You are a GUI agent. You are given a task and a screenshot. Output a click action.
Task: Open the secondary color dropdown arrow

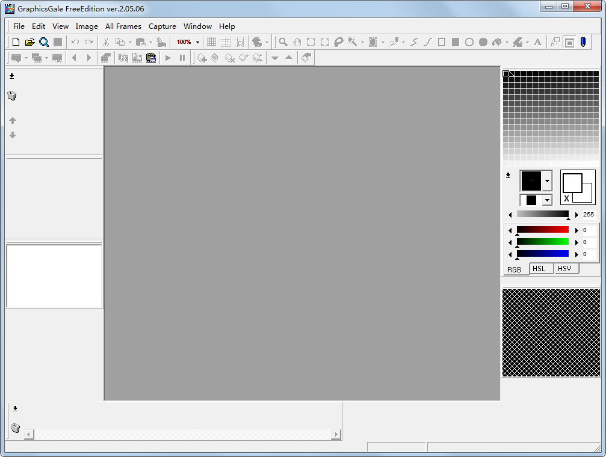point(547,200)
